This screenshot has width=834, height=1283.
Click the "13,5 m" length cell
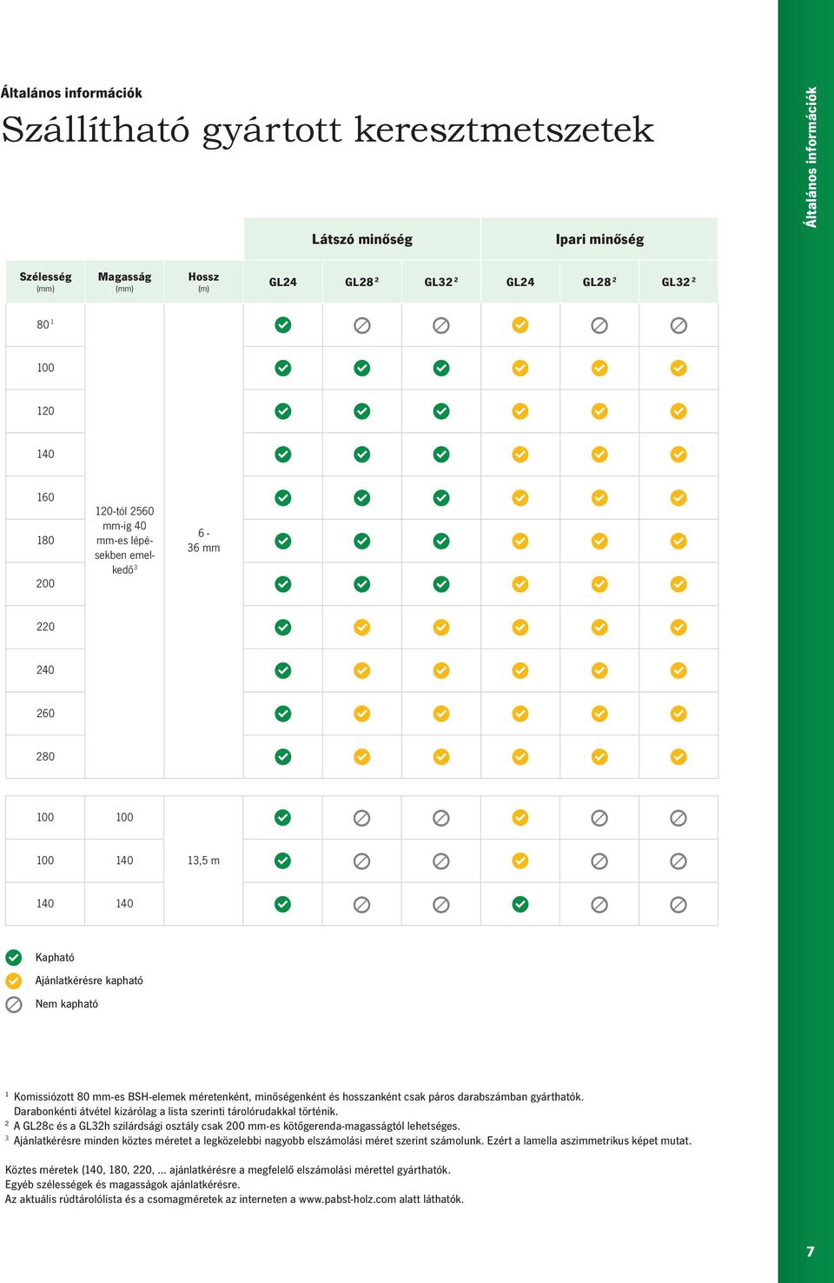click(x=203, y=861)
